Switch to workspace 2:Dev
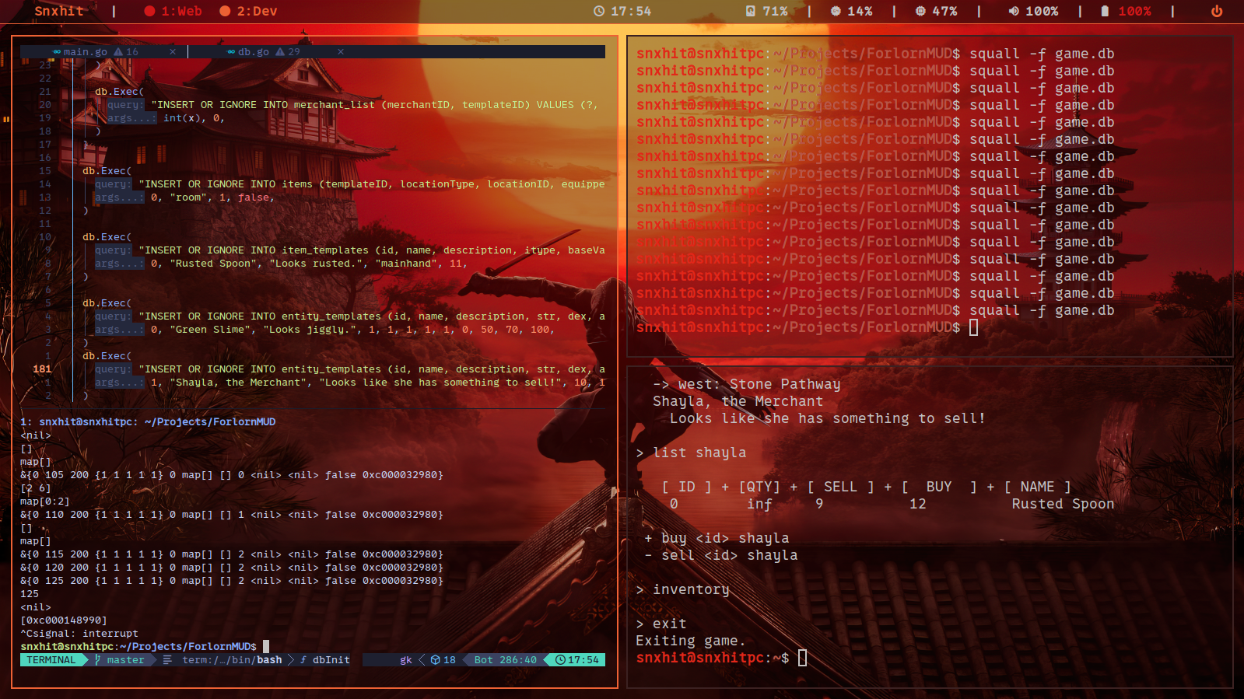 [x=248, y=12]
